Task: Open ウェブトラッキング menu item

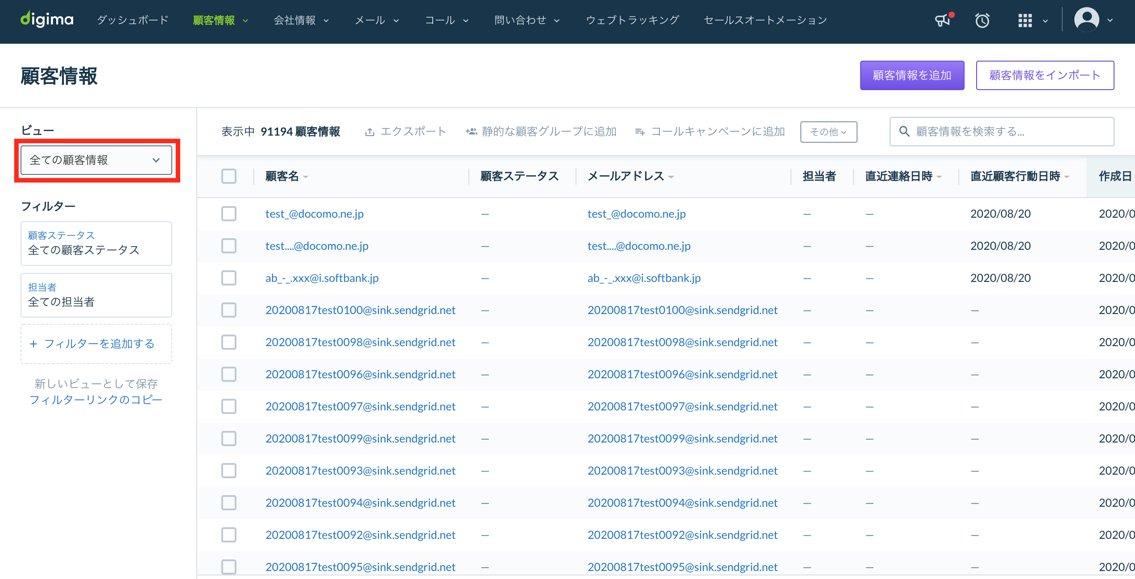Action: 633,20
